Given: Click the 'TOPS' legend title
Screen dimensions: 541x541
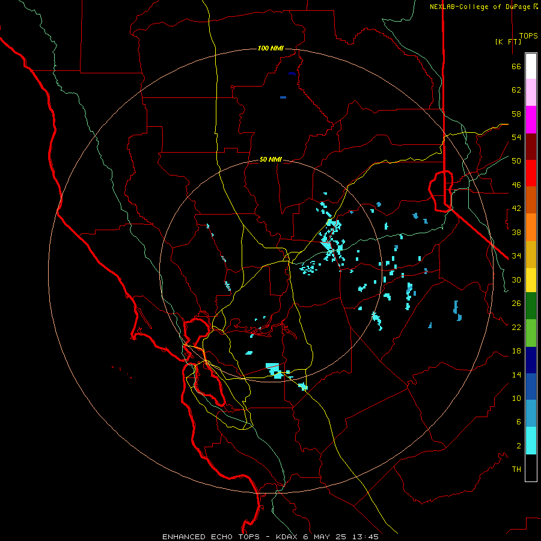Looking at the screenshot, I should [x=528, y=36].
